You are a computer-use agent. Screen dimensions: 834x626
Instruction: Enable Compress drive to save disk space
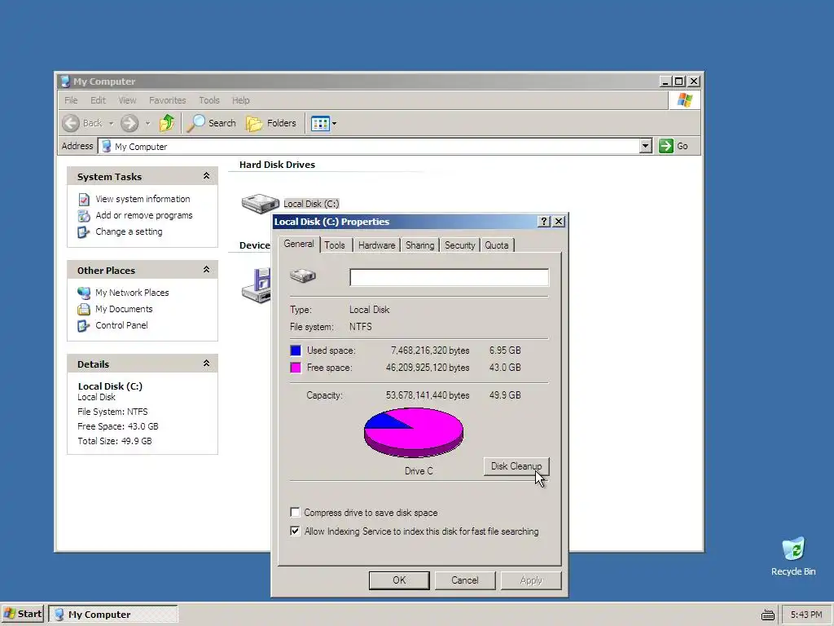(295, 512)
